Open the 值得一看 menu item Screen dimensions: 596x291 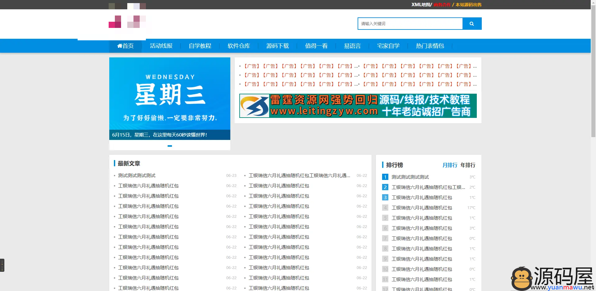click(316, 46)
